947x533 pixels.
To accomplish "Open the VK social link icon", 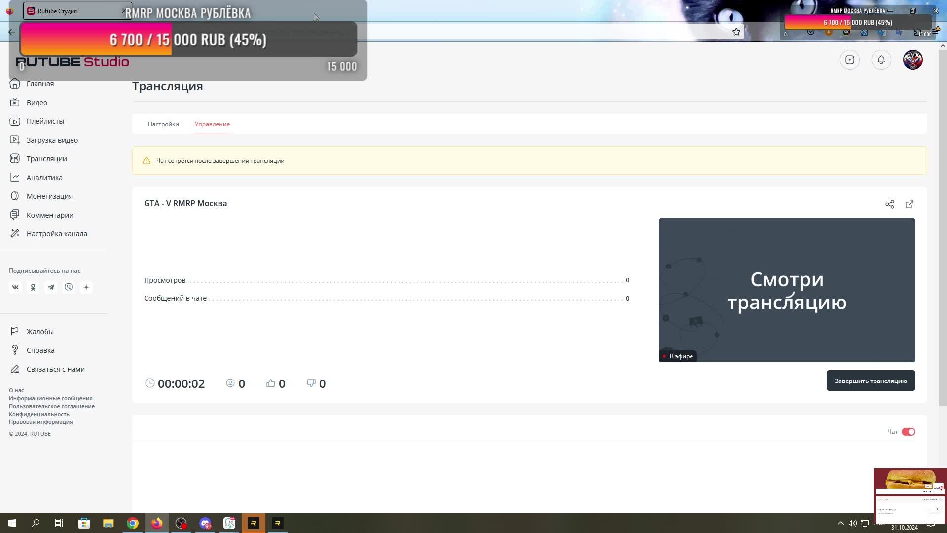I will (x=15, y=287).
